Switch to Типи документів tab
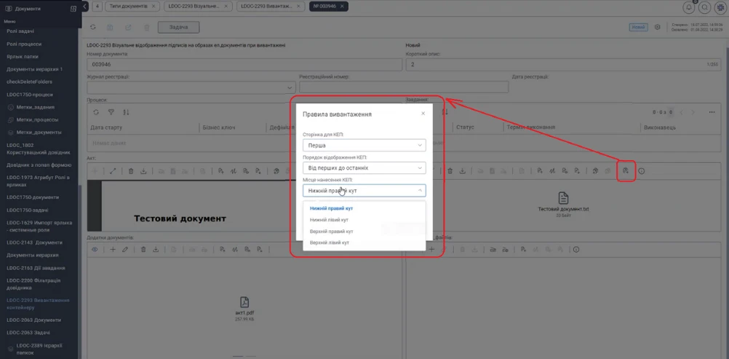729x359 pixels. 132,7
